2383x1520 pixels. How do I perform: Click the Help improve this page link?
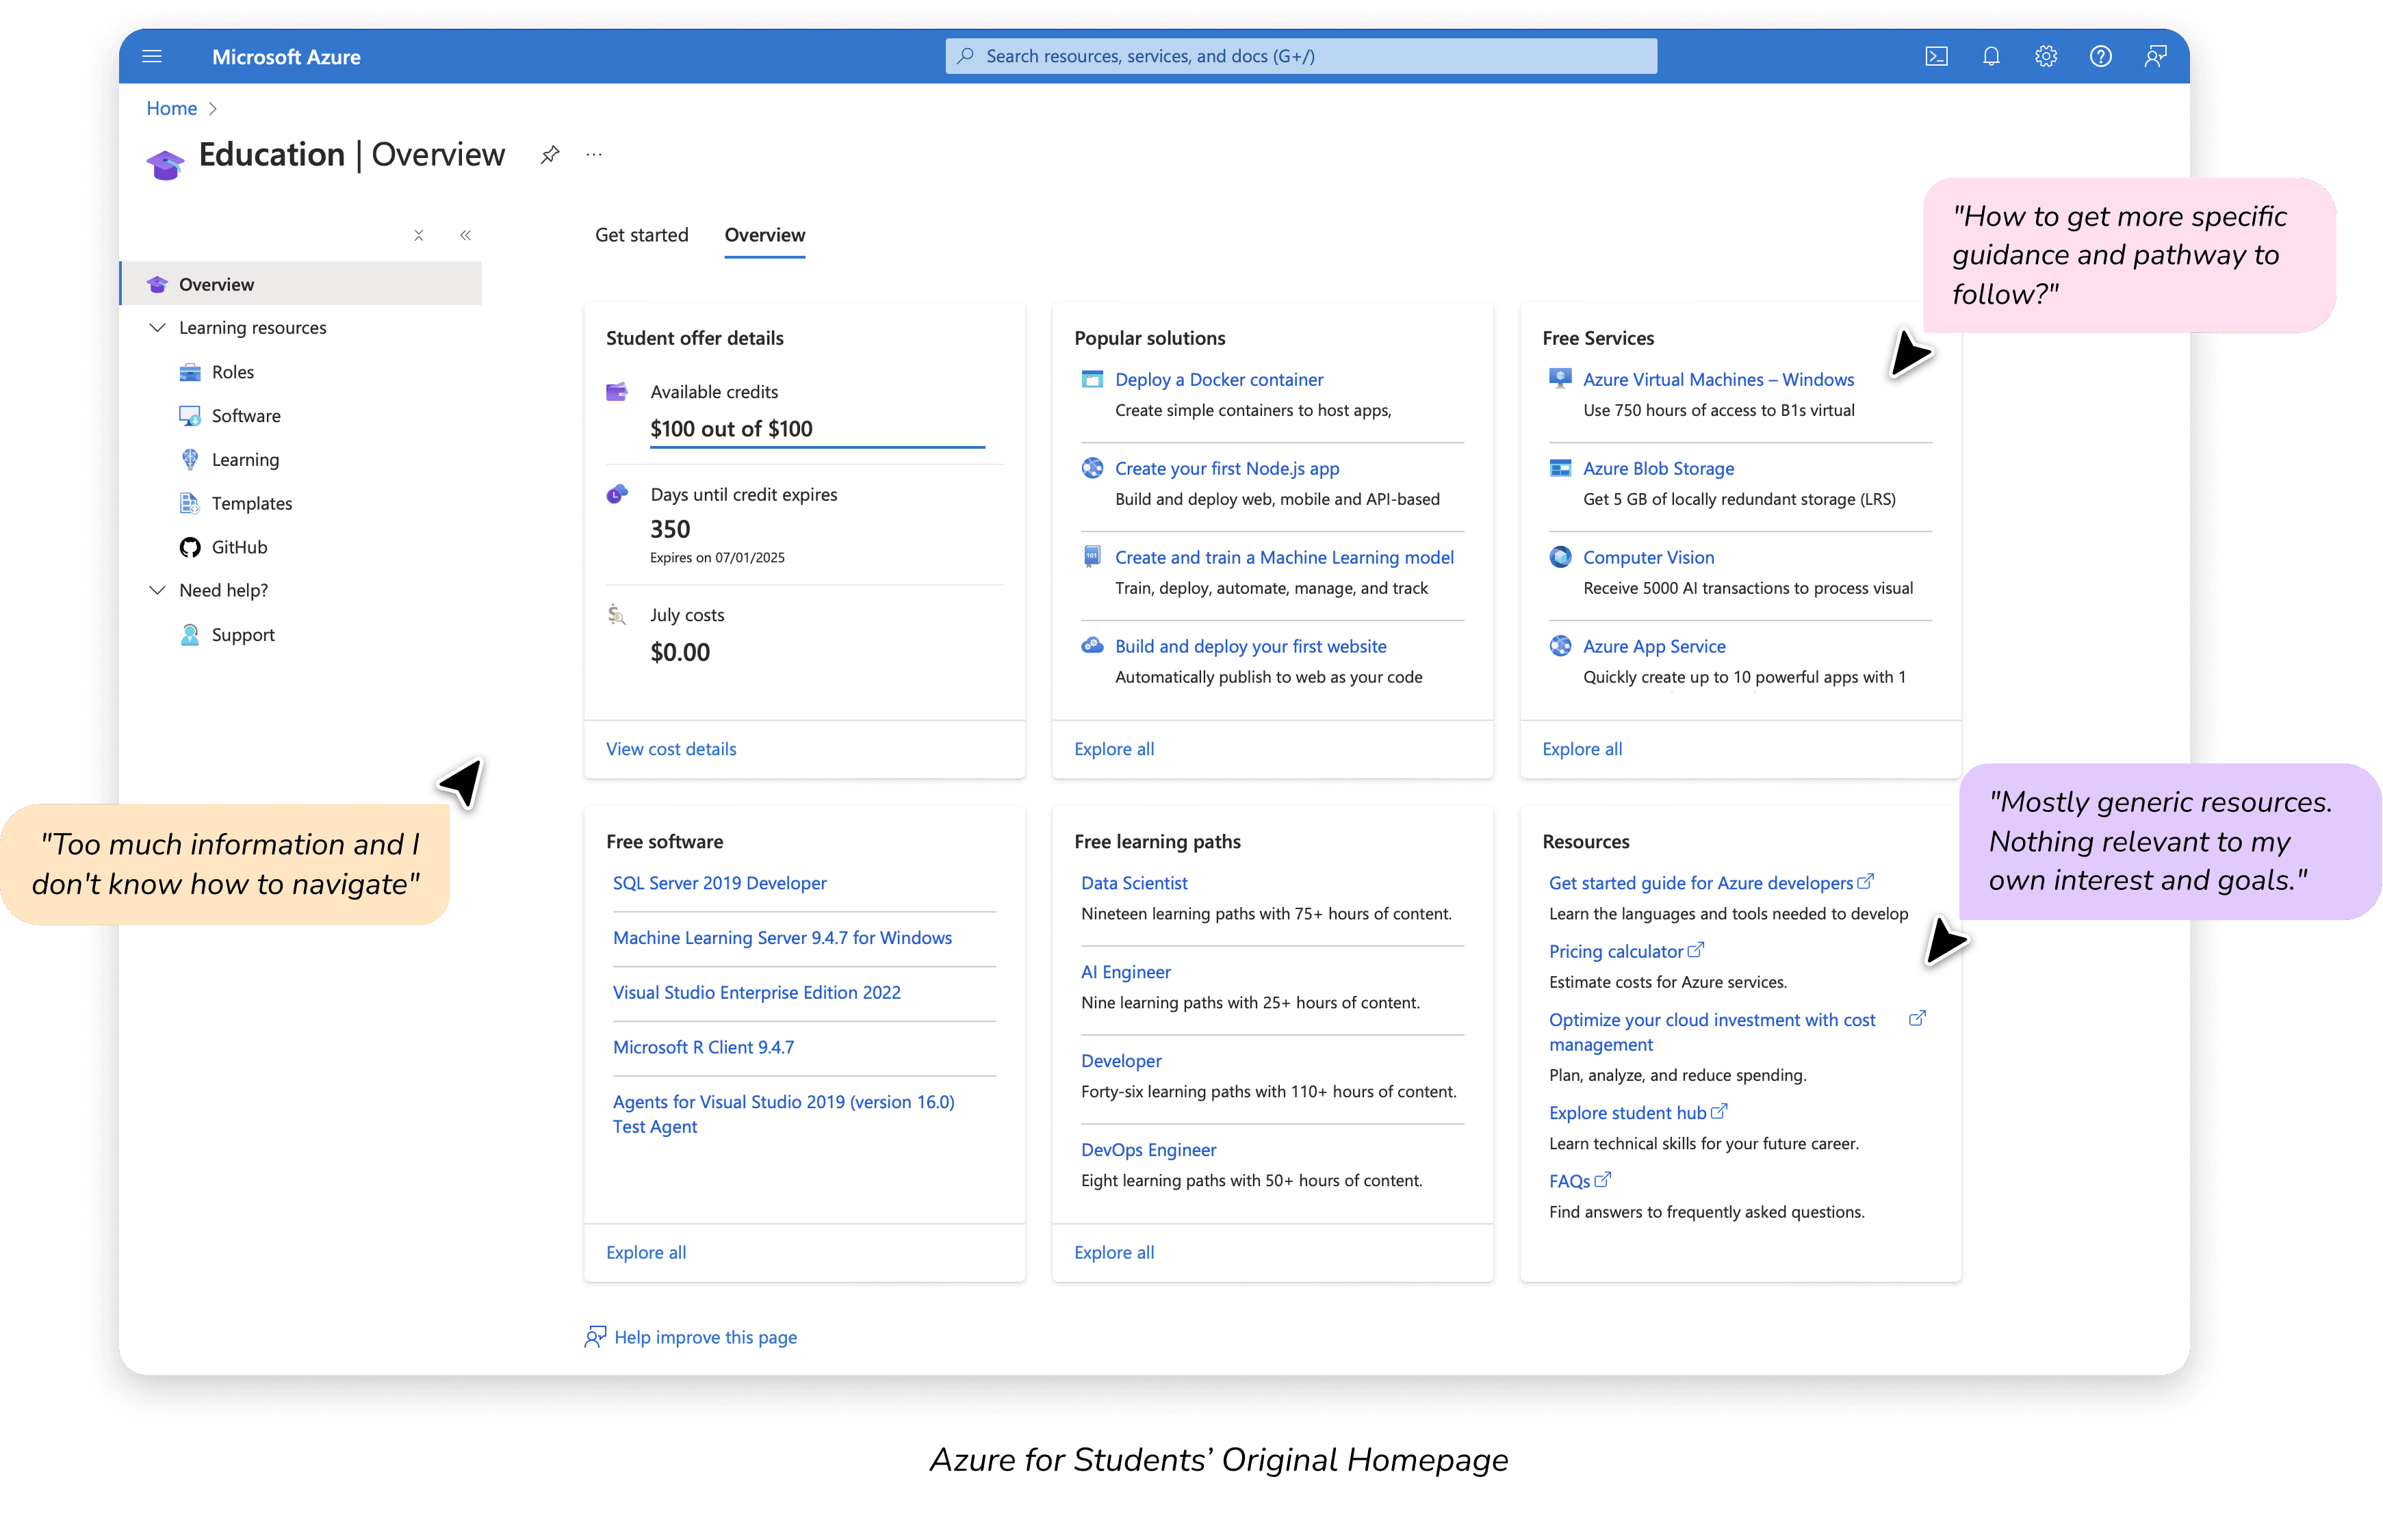705,1337
